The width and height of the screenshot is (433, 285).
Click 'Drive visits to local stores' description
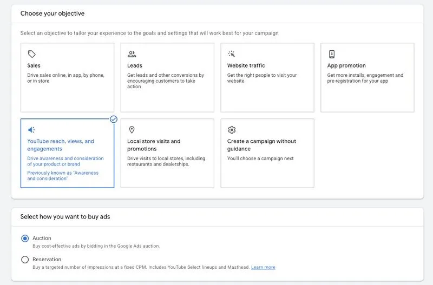pyautogui.click(x=166, y=161)
